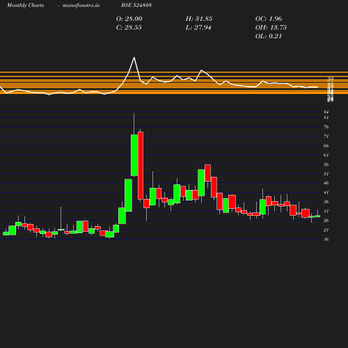Click the tallest red candle after the peak

[141, 166]
